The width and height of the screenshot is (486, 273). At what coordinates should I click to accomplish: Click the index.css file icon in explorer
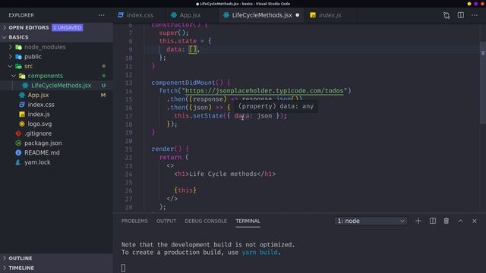[x=22, y=105]
